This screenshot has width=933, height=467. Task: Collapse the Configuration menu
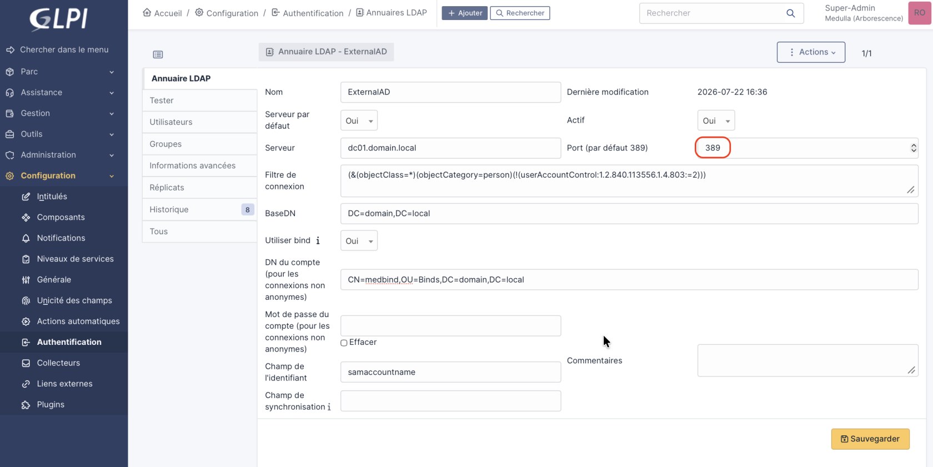[112, 176]
